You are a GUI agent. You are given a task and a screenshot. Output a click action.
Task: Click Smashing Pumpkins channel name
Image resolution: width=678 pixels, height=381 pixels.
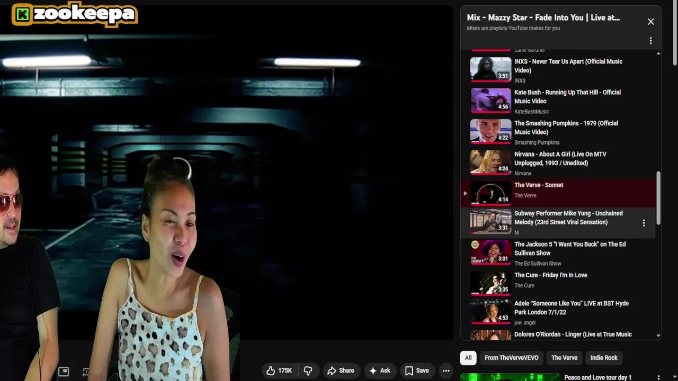coord(537,142)
